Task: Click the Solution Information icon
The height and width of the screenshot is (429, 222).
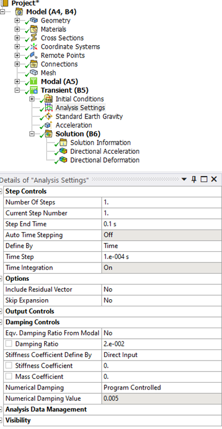Action: 64,143
